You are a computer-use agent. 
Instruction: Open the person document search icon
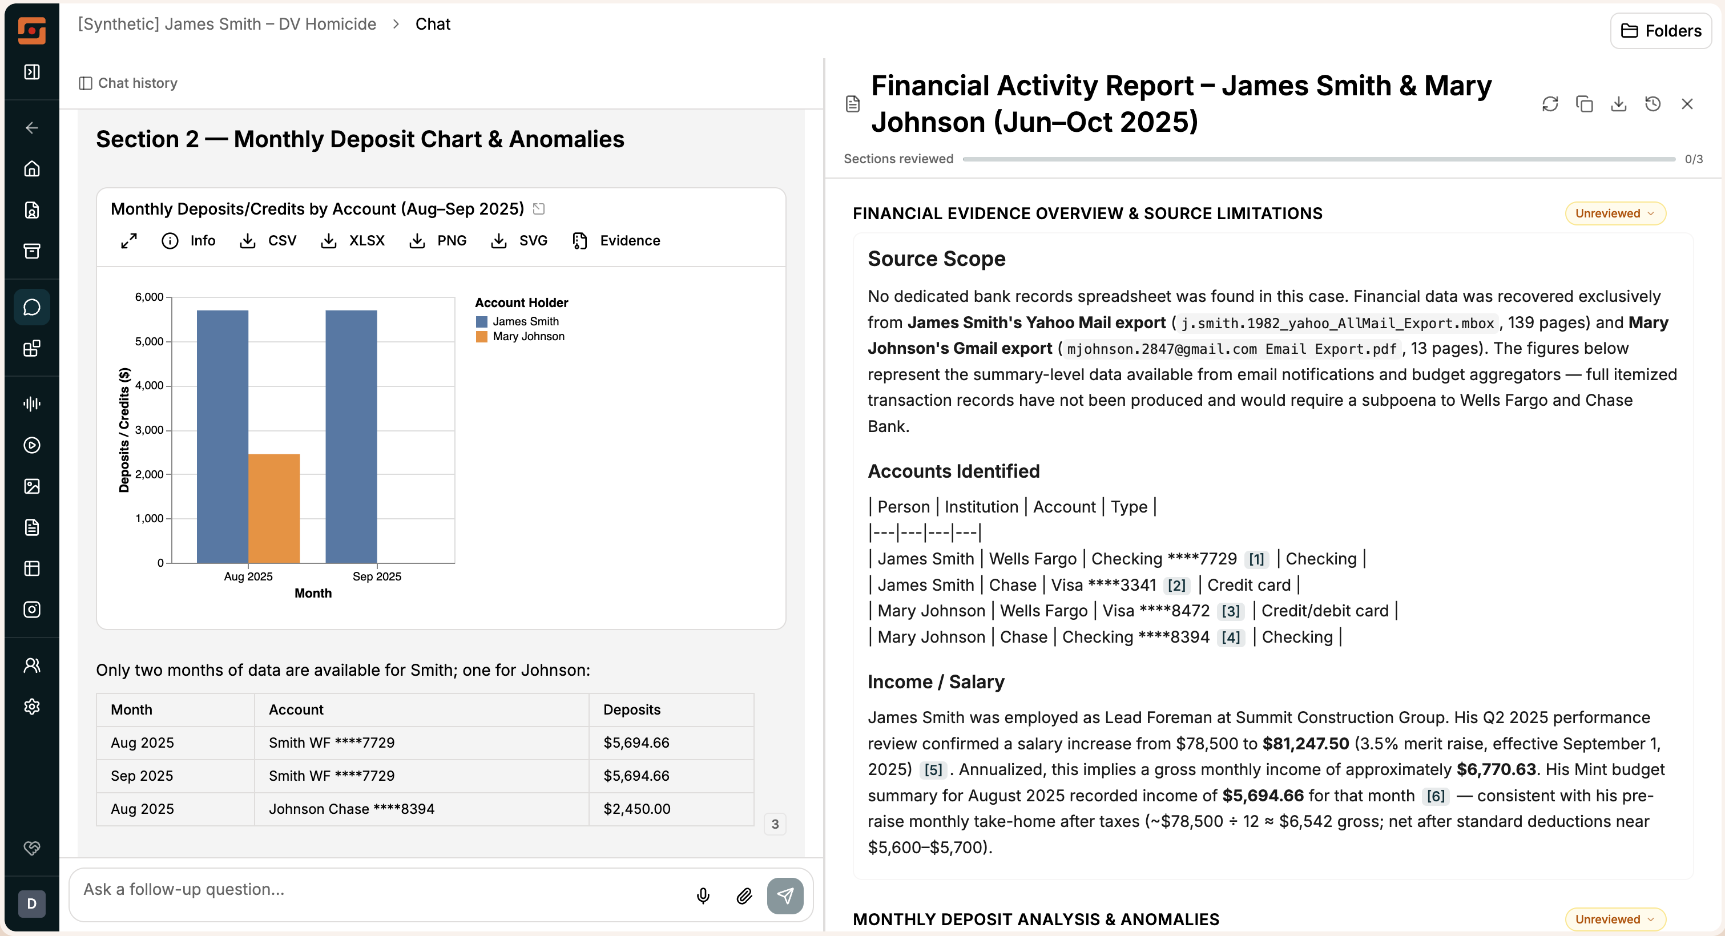point(31,210)
